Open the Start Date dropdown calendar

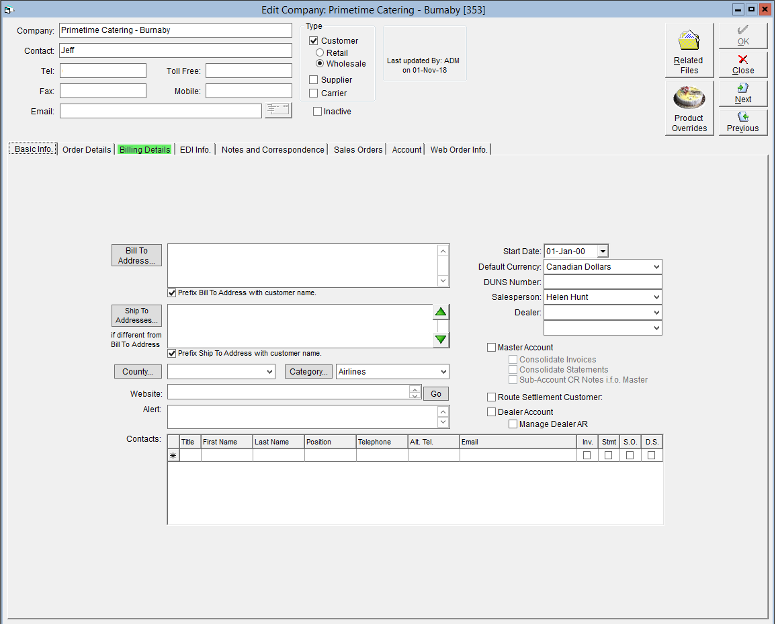pos(602,251)
